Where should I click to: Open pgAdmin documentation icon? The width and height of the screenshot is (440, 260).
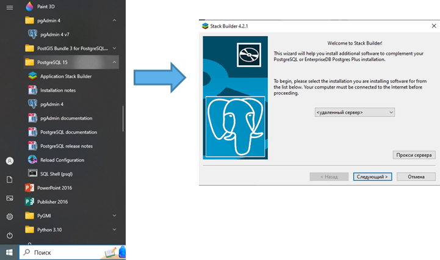point(32,118)
